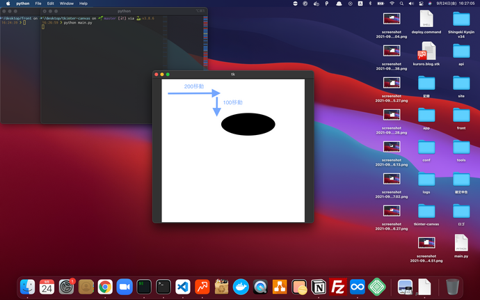This screenshot has width=480, height=300.
Task: Open the recycling box app in Dock
Action: click(222, 287)
